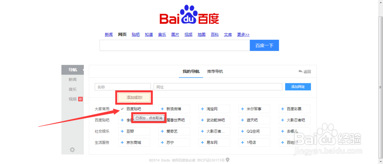Switch to 推荐导航 tab
The width and height of the screenshot is (383, 164).
(215, 71)
